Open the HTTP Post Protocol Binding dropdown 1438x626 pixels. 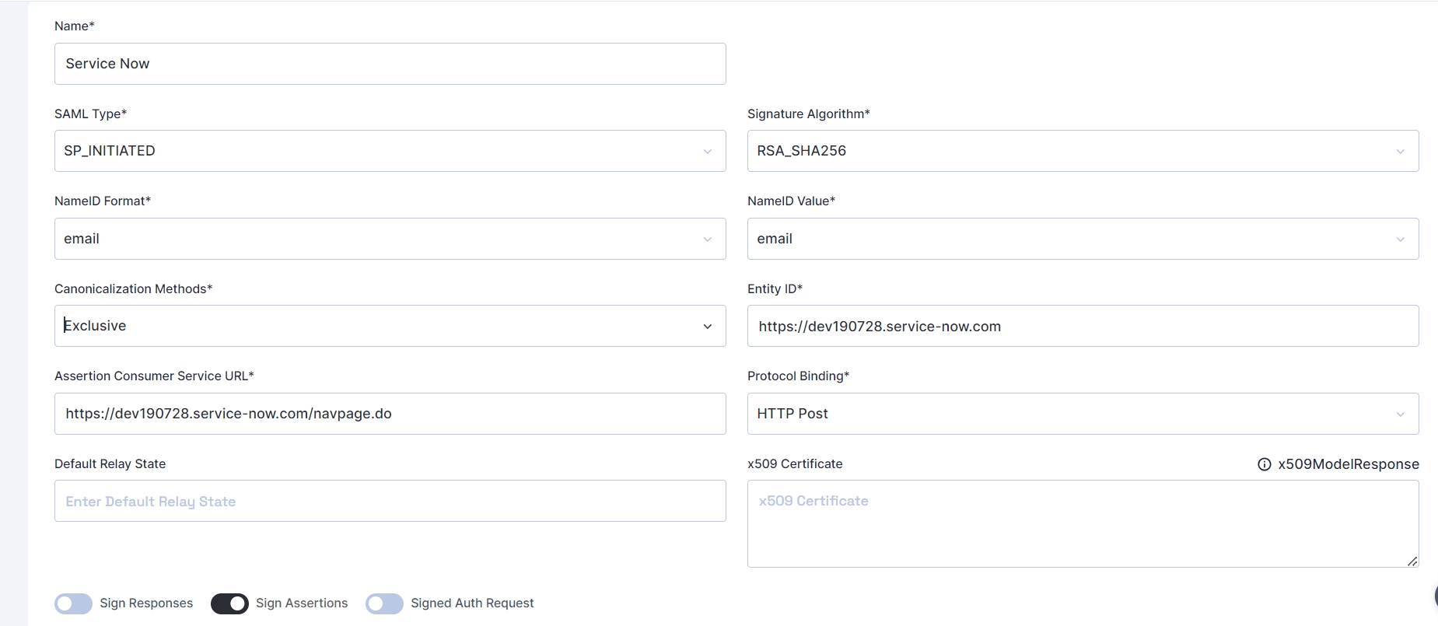pos(1081,414)
